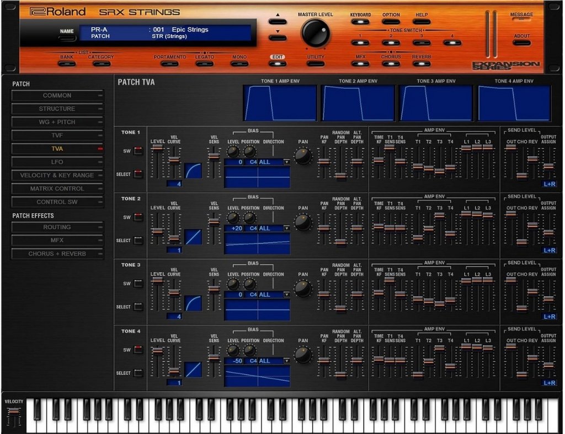
Task: Toggle Tone 2 SW switch
Action: (138, 217)
